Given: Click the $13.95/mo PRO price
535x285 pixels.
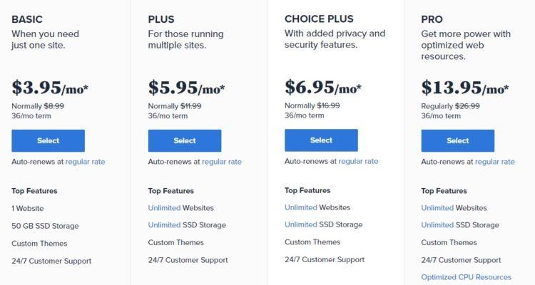Looking at the screenshot, I should tap(464, 88).
